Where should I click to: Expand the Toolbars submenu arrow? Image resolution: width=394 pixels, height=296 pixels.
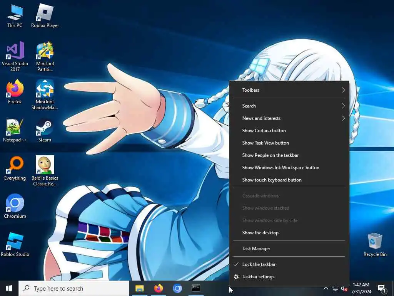pos(343,90)
